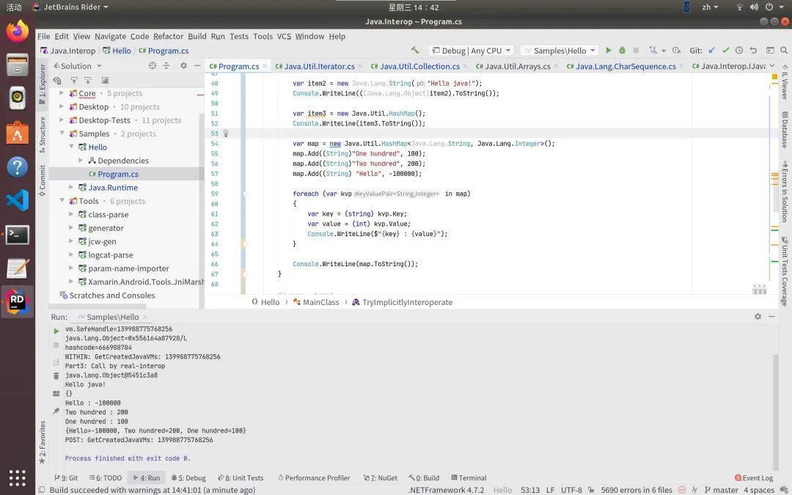Toggle the Database tool window
Image resolution: width=792 pixels, height=495 pixels.
point(785,129)
